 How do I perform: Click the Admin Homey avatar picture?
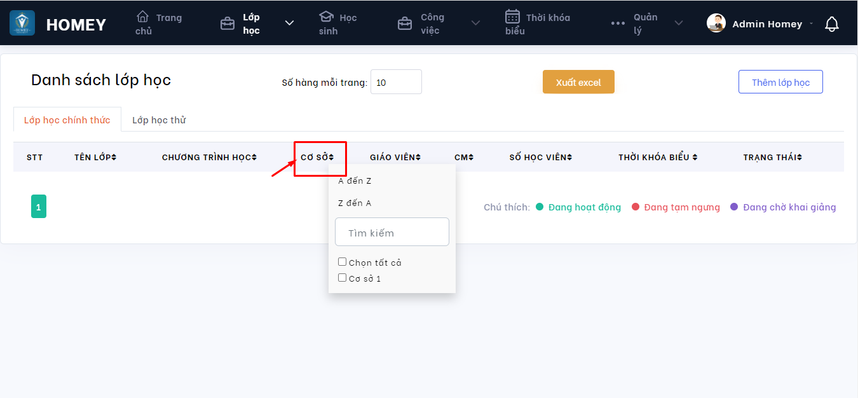pos(716,24)
